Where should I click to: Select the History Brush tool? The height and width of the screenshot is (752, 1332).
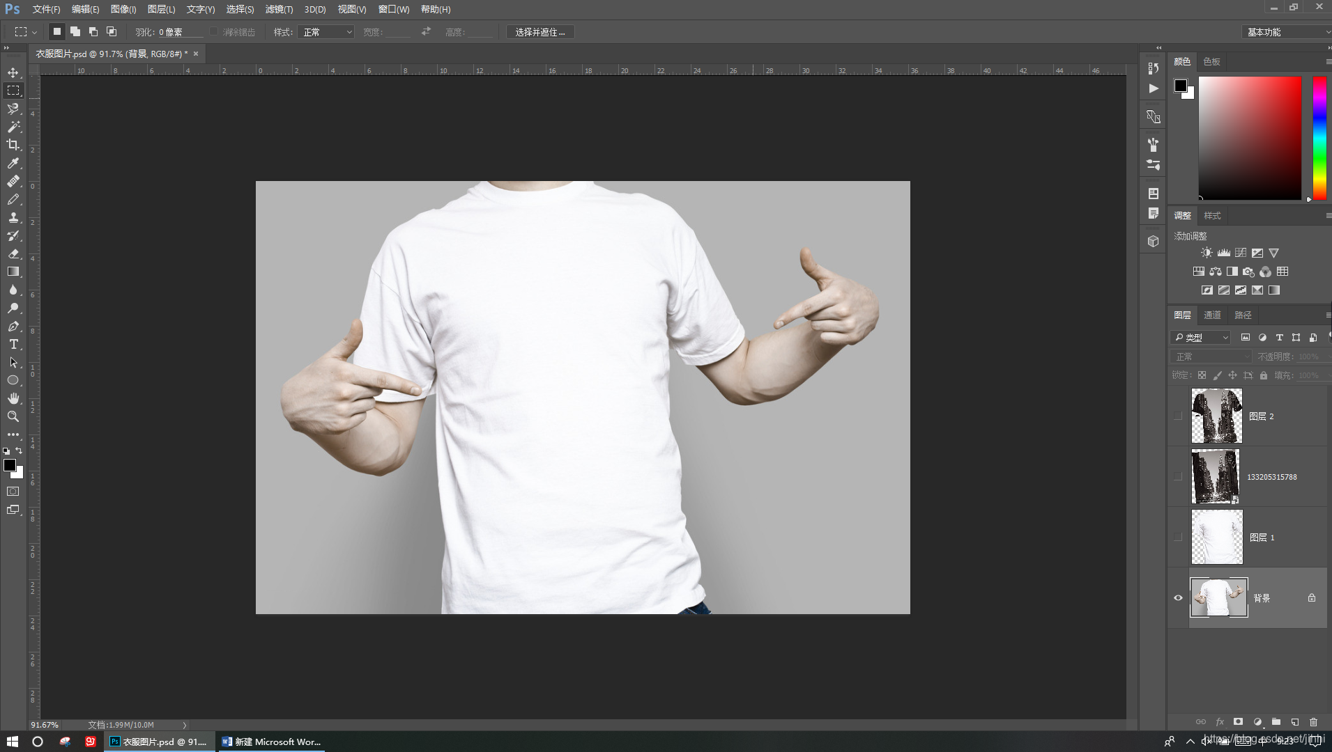pos(13,235)
